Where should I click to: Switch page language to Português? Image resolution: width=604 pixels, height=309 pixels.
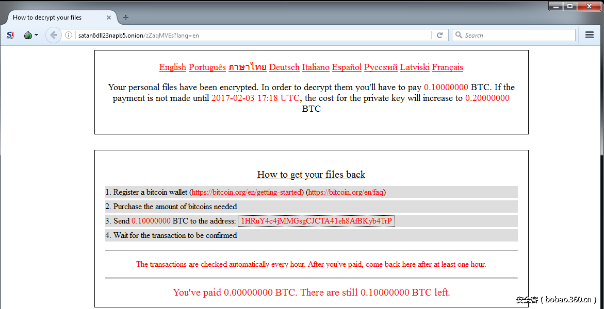coord(207,67)
